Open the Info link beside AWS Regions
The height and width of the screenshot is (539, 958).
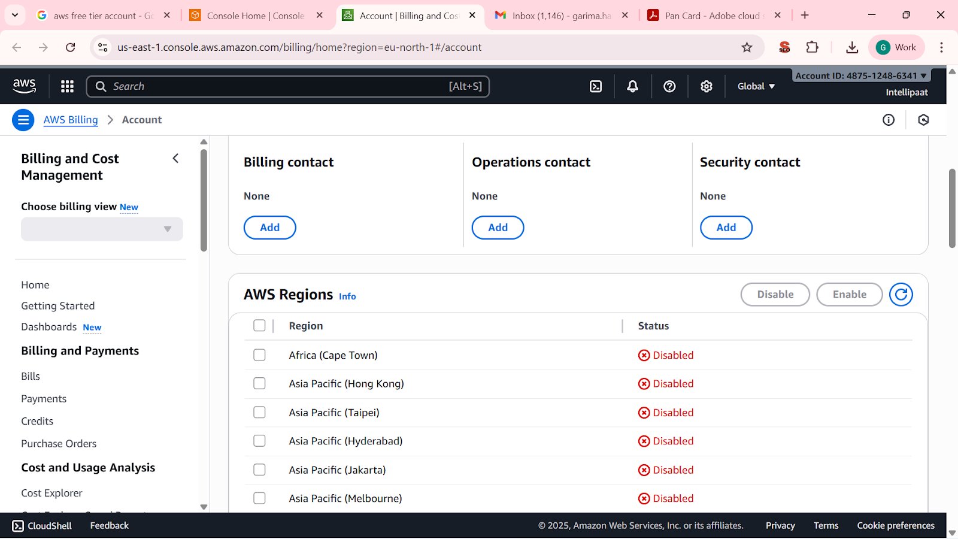click(x=347, y=296)
